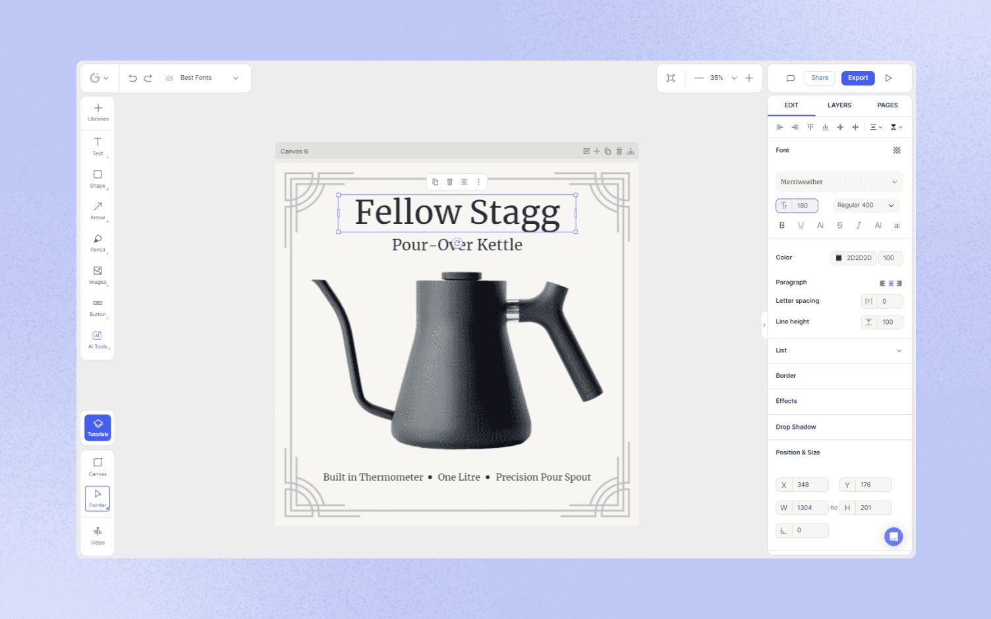
Task: Align selection to the right edge
Action: click(795, 127)
